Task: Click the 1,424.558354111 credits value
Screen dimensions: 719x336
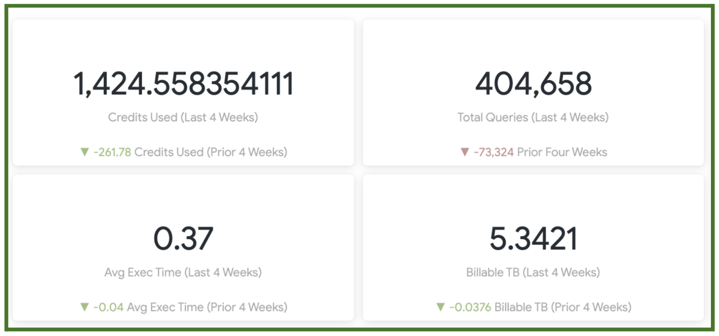Action: click(183, 84)
